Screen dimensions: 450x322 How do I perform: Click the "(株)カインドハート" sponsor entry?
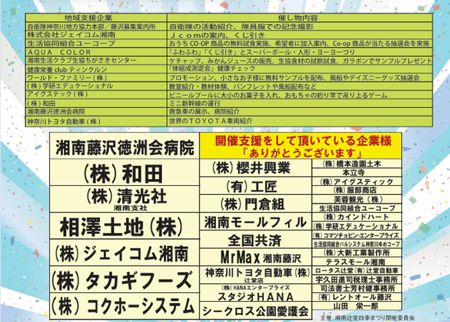pos(357,217)
